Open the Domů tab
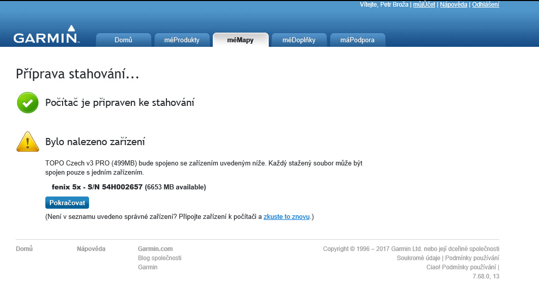 123,40
